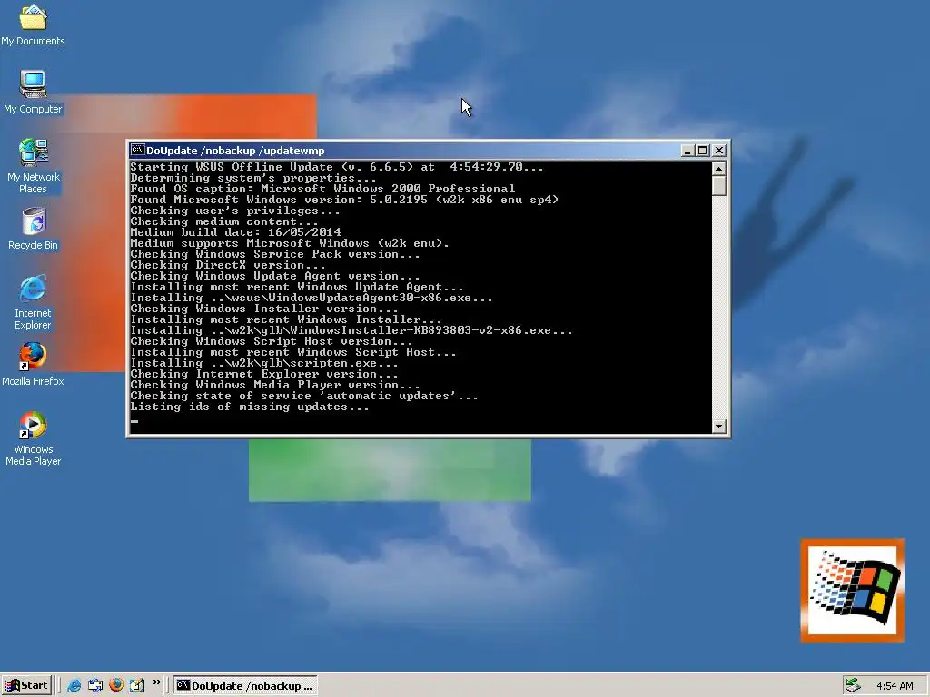This screenshot has width=930, height=697.
Task: Select the My Computer desktop icon
Action: point(33,93)
